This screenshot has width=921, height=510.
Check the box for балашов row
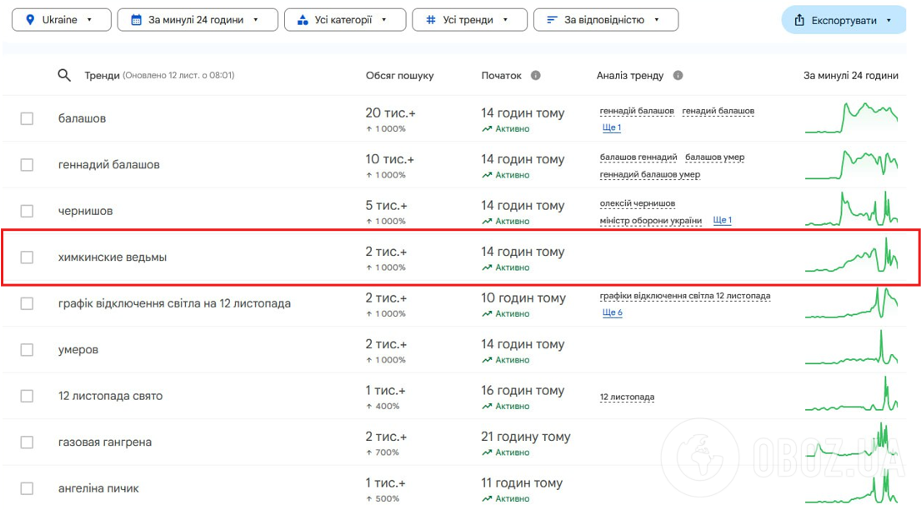pos(27,119)
